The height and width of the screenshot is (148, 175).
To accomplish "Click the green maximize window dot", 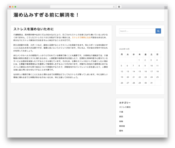I will pos(15,7).
